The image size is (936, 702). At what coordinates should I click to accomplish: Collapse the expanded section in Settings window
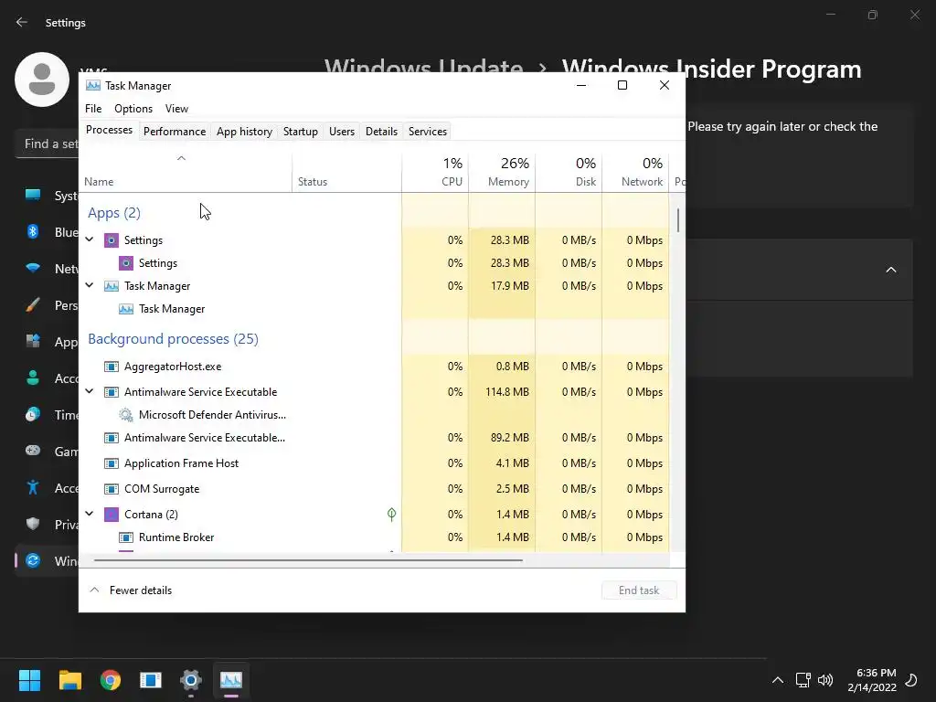890,270
